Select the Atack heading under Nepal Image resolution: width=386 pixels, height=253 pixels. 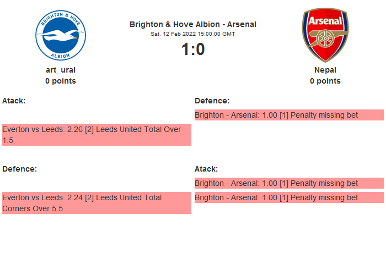206,169
